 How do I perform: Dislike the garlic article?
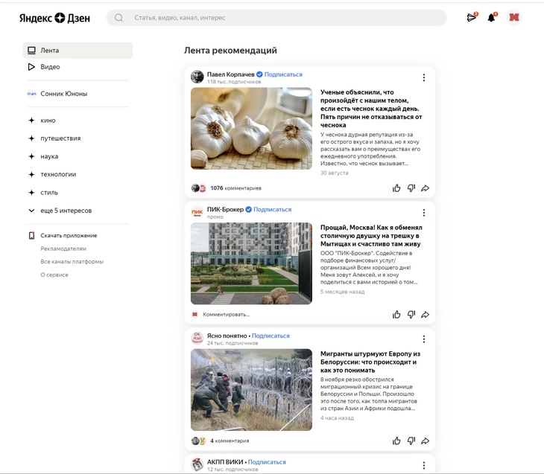coord(411,188)
